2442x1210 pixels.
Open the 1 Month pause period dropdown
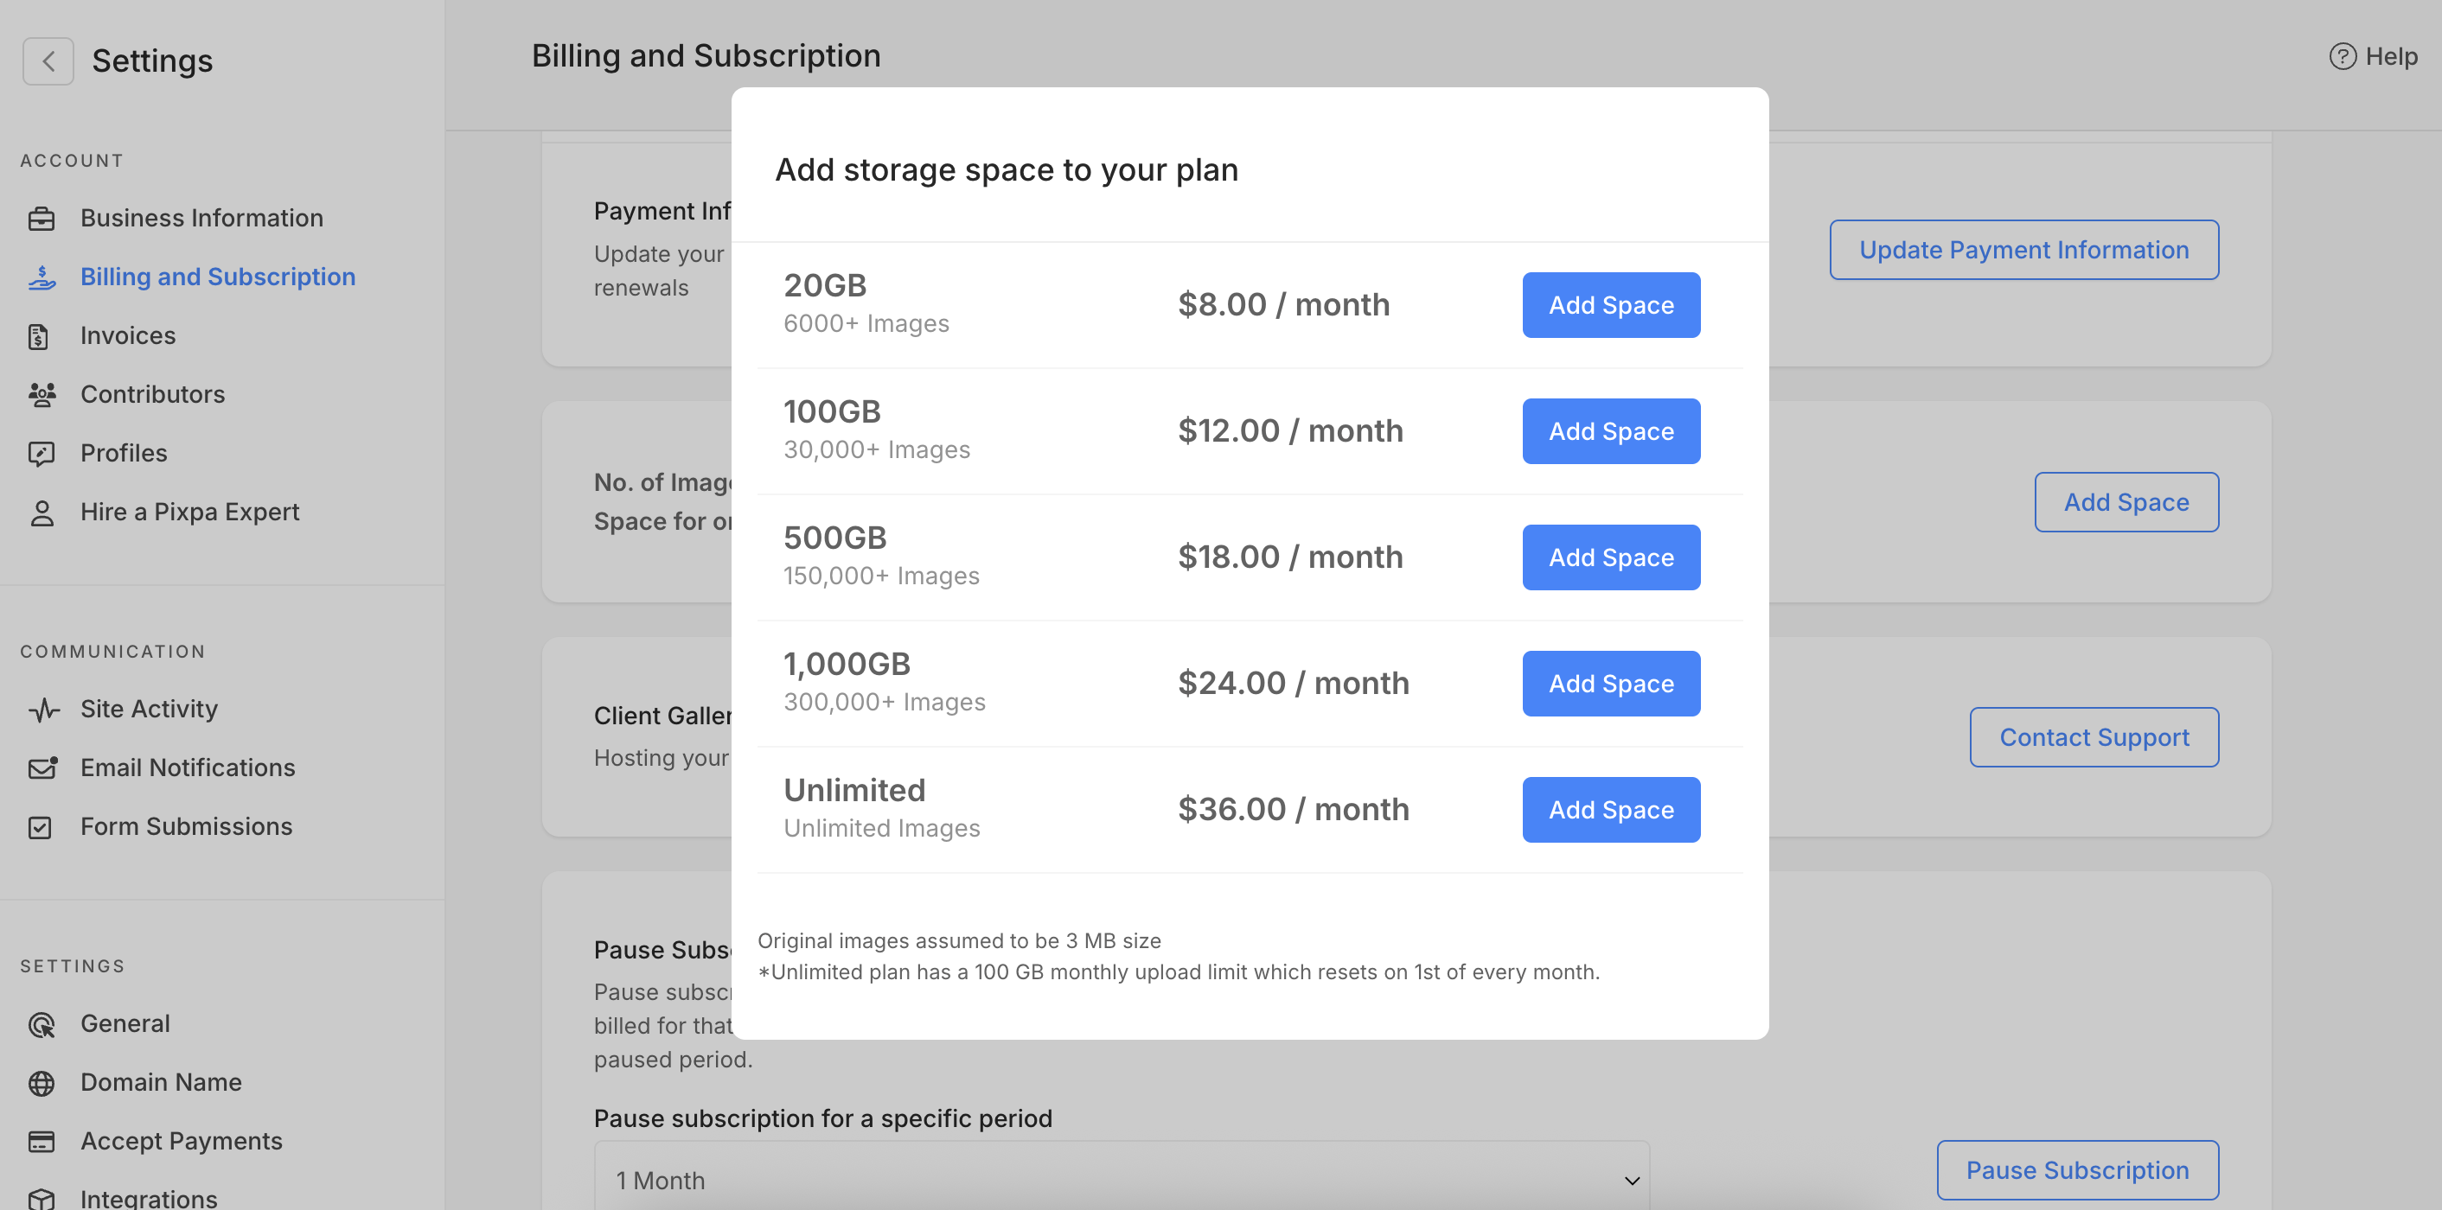click(1121, 1180)
